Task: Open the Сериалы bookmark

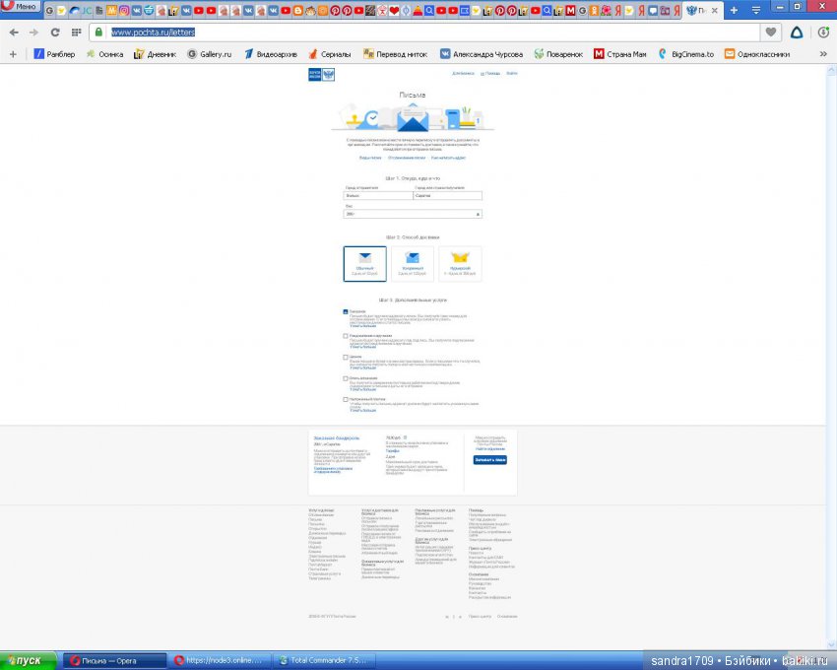Action: (331, 54)
